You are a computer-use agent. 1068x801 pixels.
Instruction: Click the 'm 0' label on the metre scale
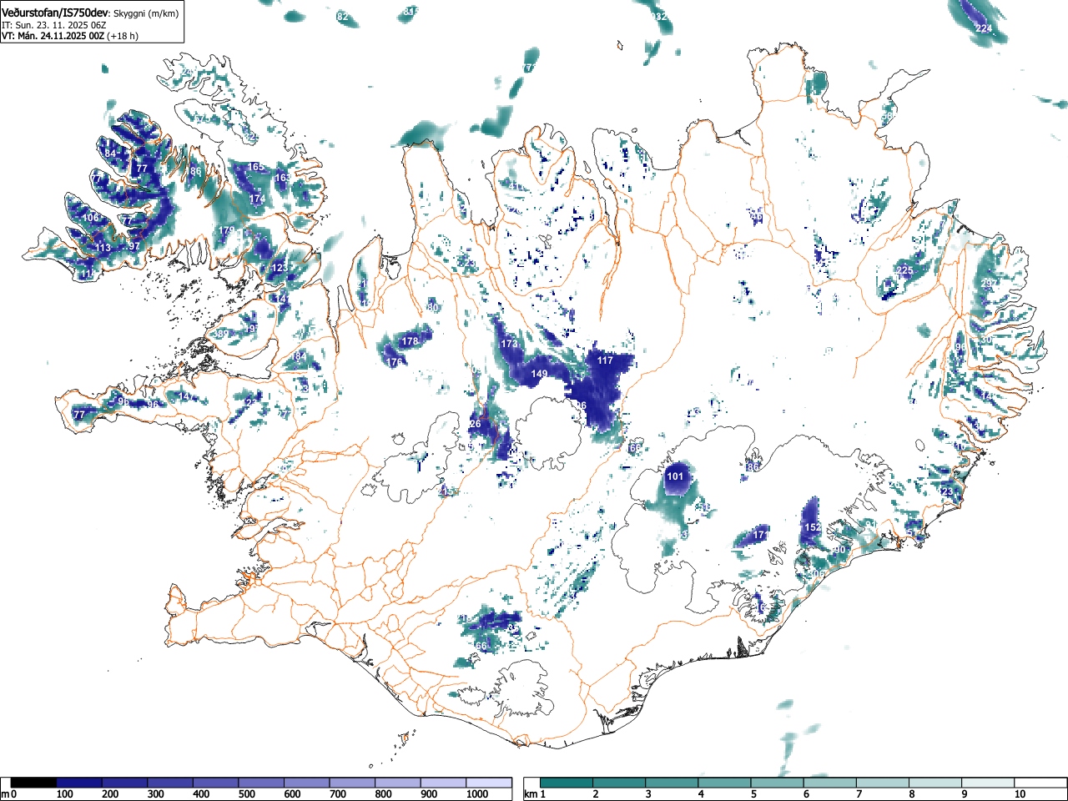(x=9, y=794)
